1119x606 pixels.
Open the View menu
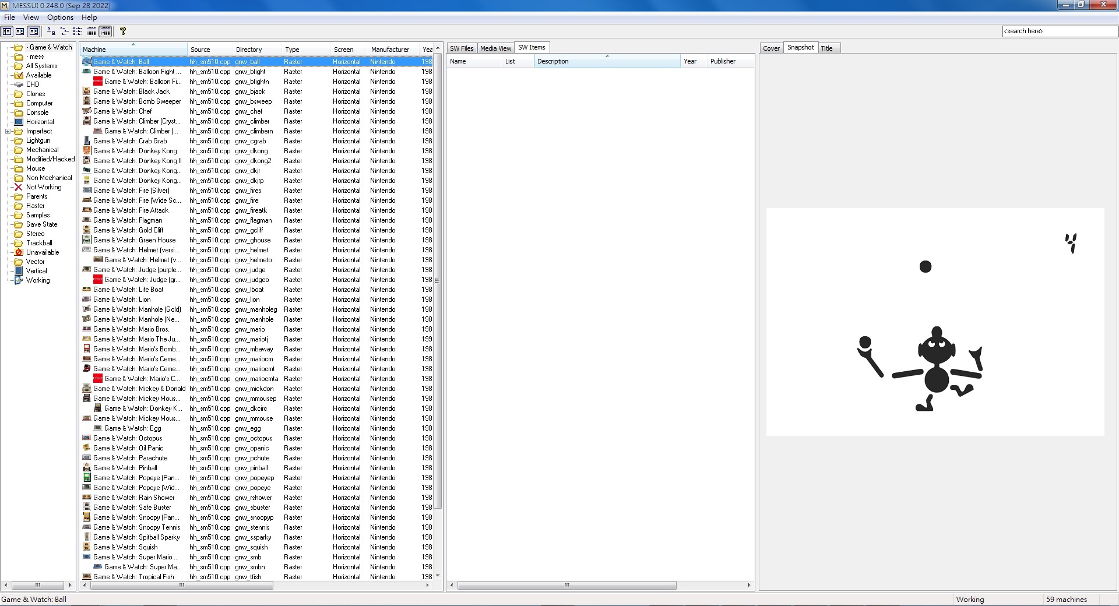31,17
